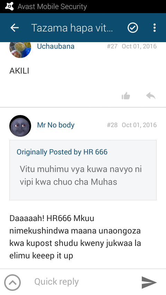Image resolution: width=166 pixels, height=295 pixels.
Task: Open Uchaubana username link
Action: pyautogui.click(x=56, y=46)
